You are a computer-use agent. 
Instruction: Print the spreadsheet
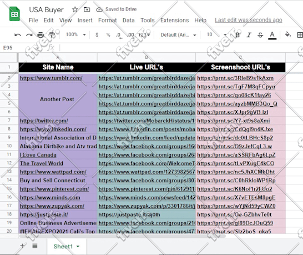41,35
